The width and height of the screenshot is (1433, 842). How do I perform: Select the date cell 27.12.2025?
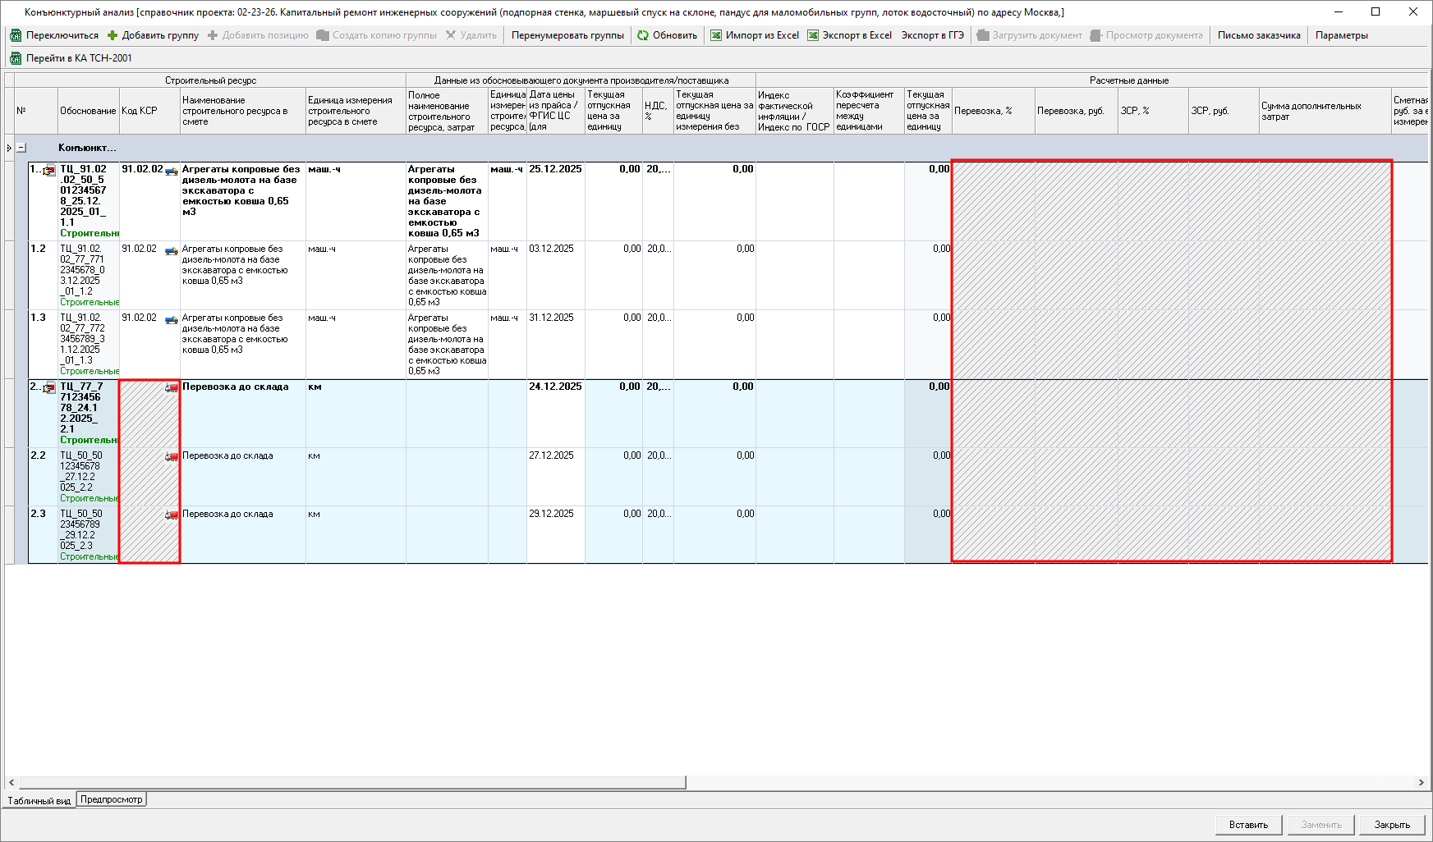[x=552, y=455]
